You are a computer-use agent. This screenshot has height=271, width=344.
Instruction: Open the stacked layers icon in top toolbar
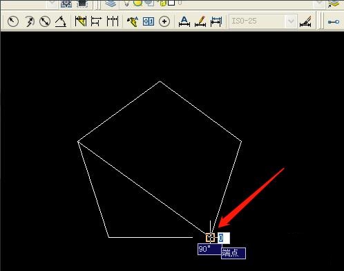coord(111,3)
